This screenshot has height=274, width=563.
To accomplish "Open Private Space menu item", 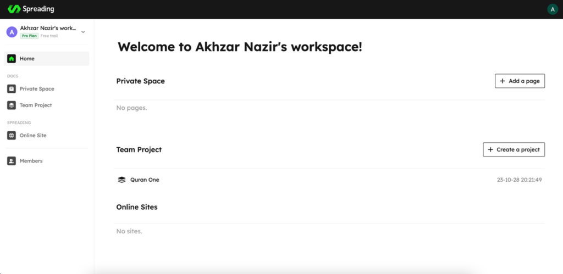I will tap(47, 88).
